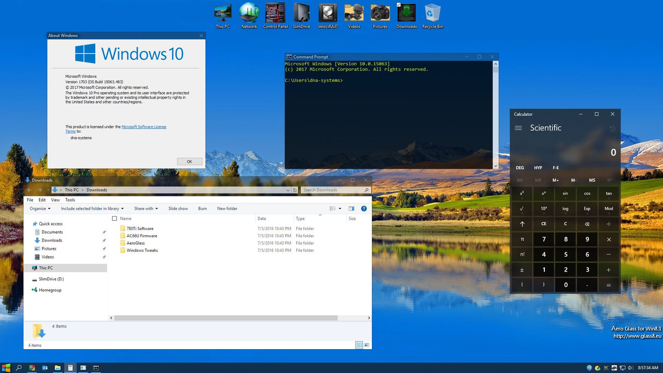Toggle DEG angle mode in Calculator
663x373 pixels.
520,168
